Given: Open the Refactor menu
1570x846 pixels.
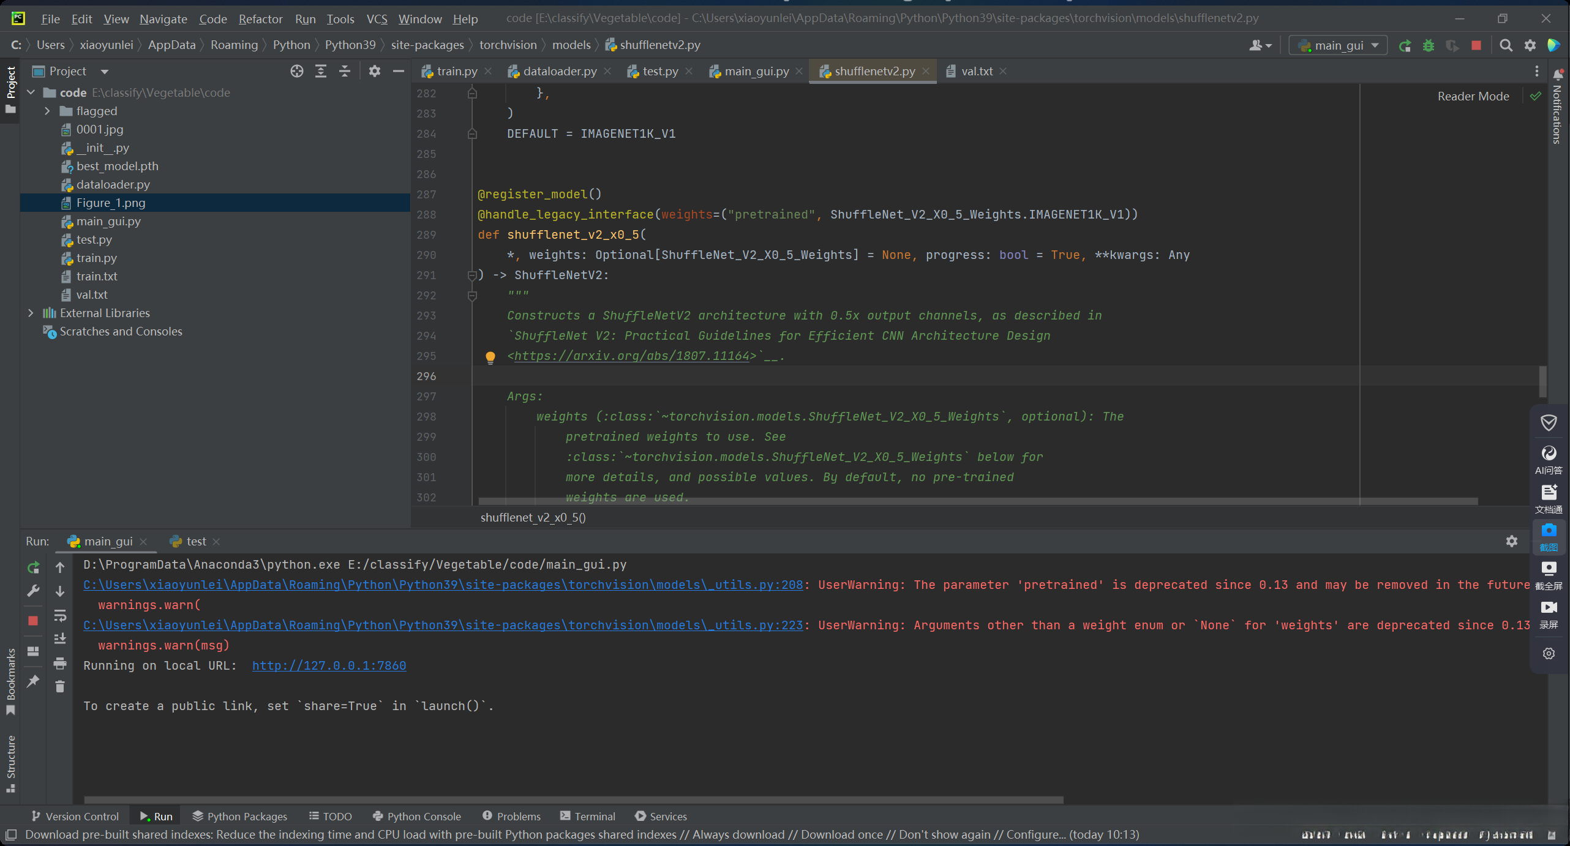Looking at the screenshot, I should pos(260,19).
